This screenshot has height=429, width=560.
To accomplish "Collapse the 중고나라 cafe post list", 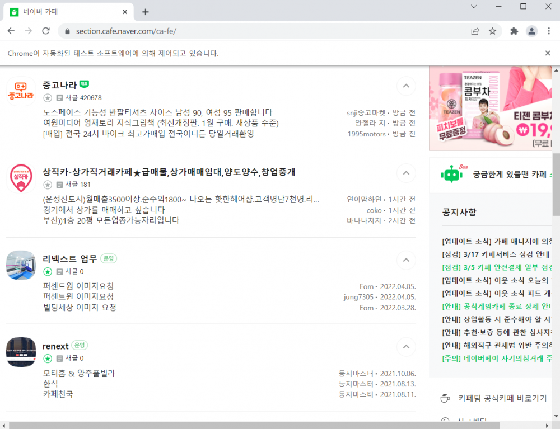I will point(406,86).
